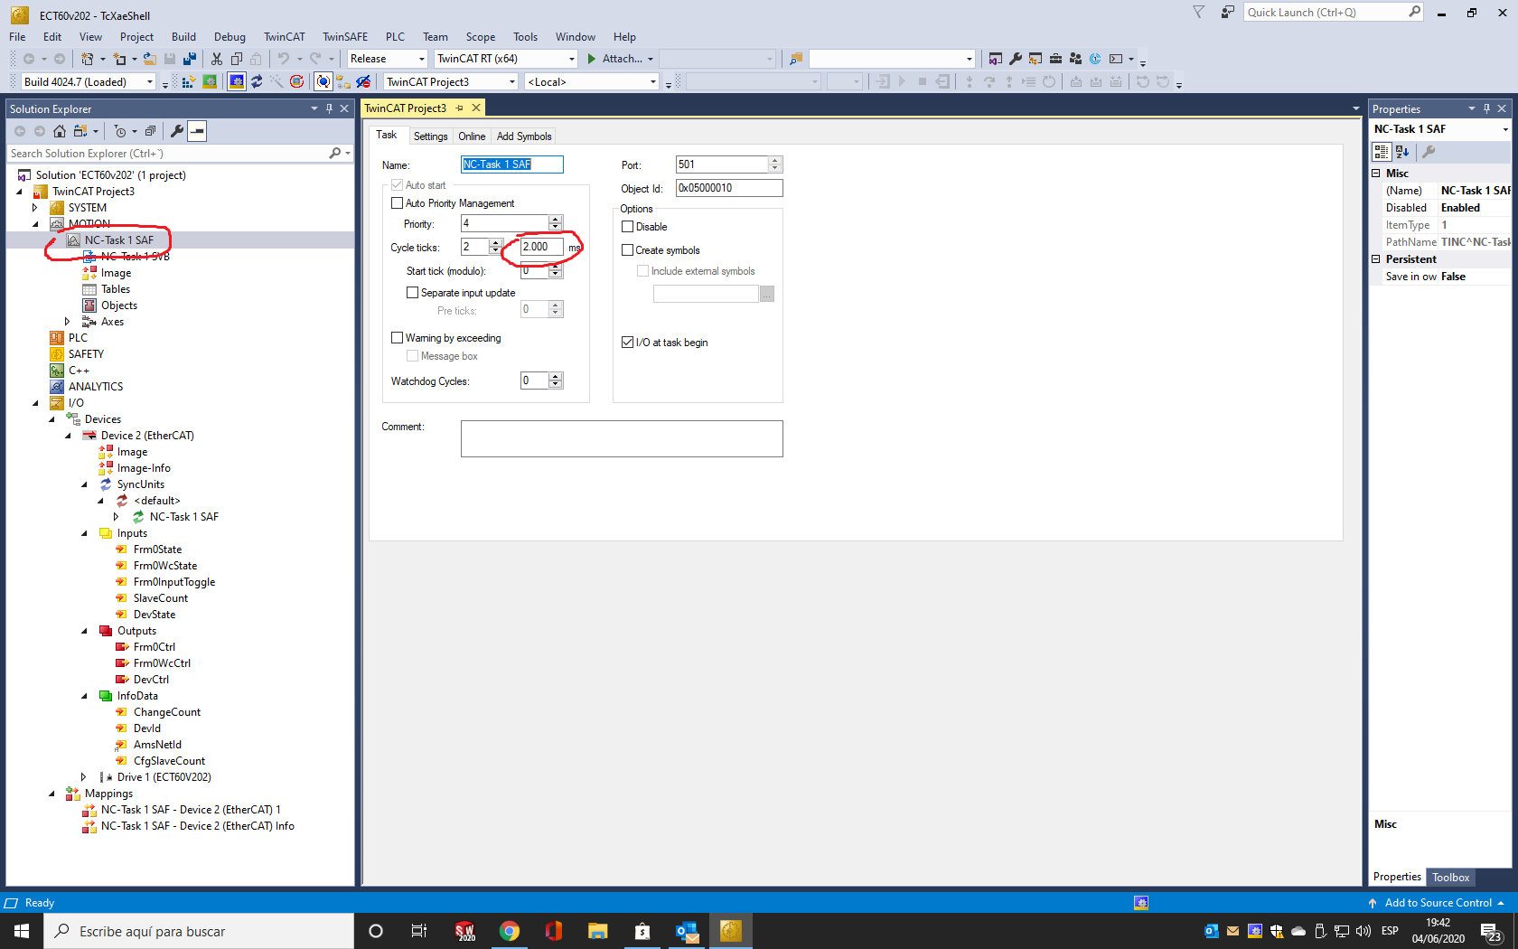The height and width of the screenshot is (949, 1518).
Task: Click the Solution Explorer Home icon
Action: tap(60, 131)
